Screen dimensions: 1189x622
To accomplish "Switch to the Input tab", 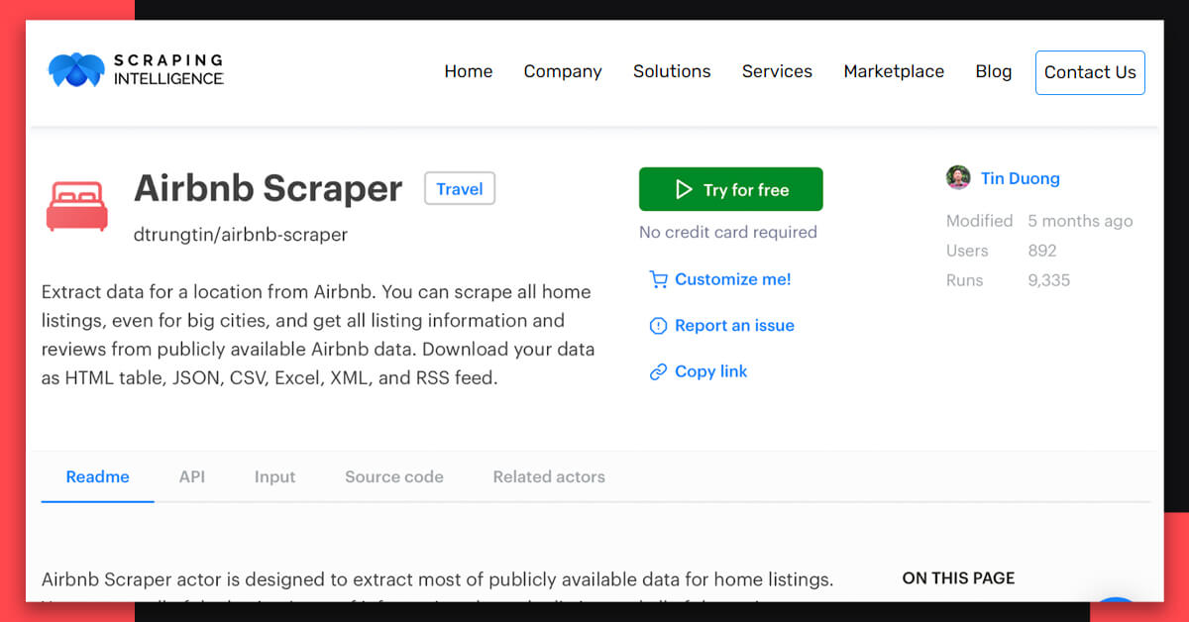I will (x=274, y=476).
